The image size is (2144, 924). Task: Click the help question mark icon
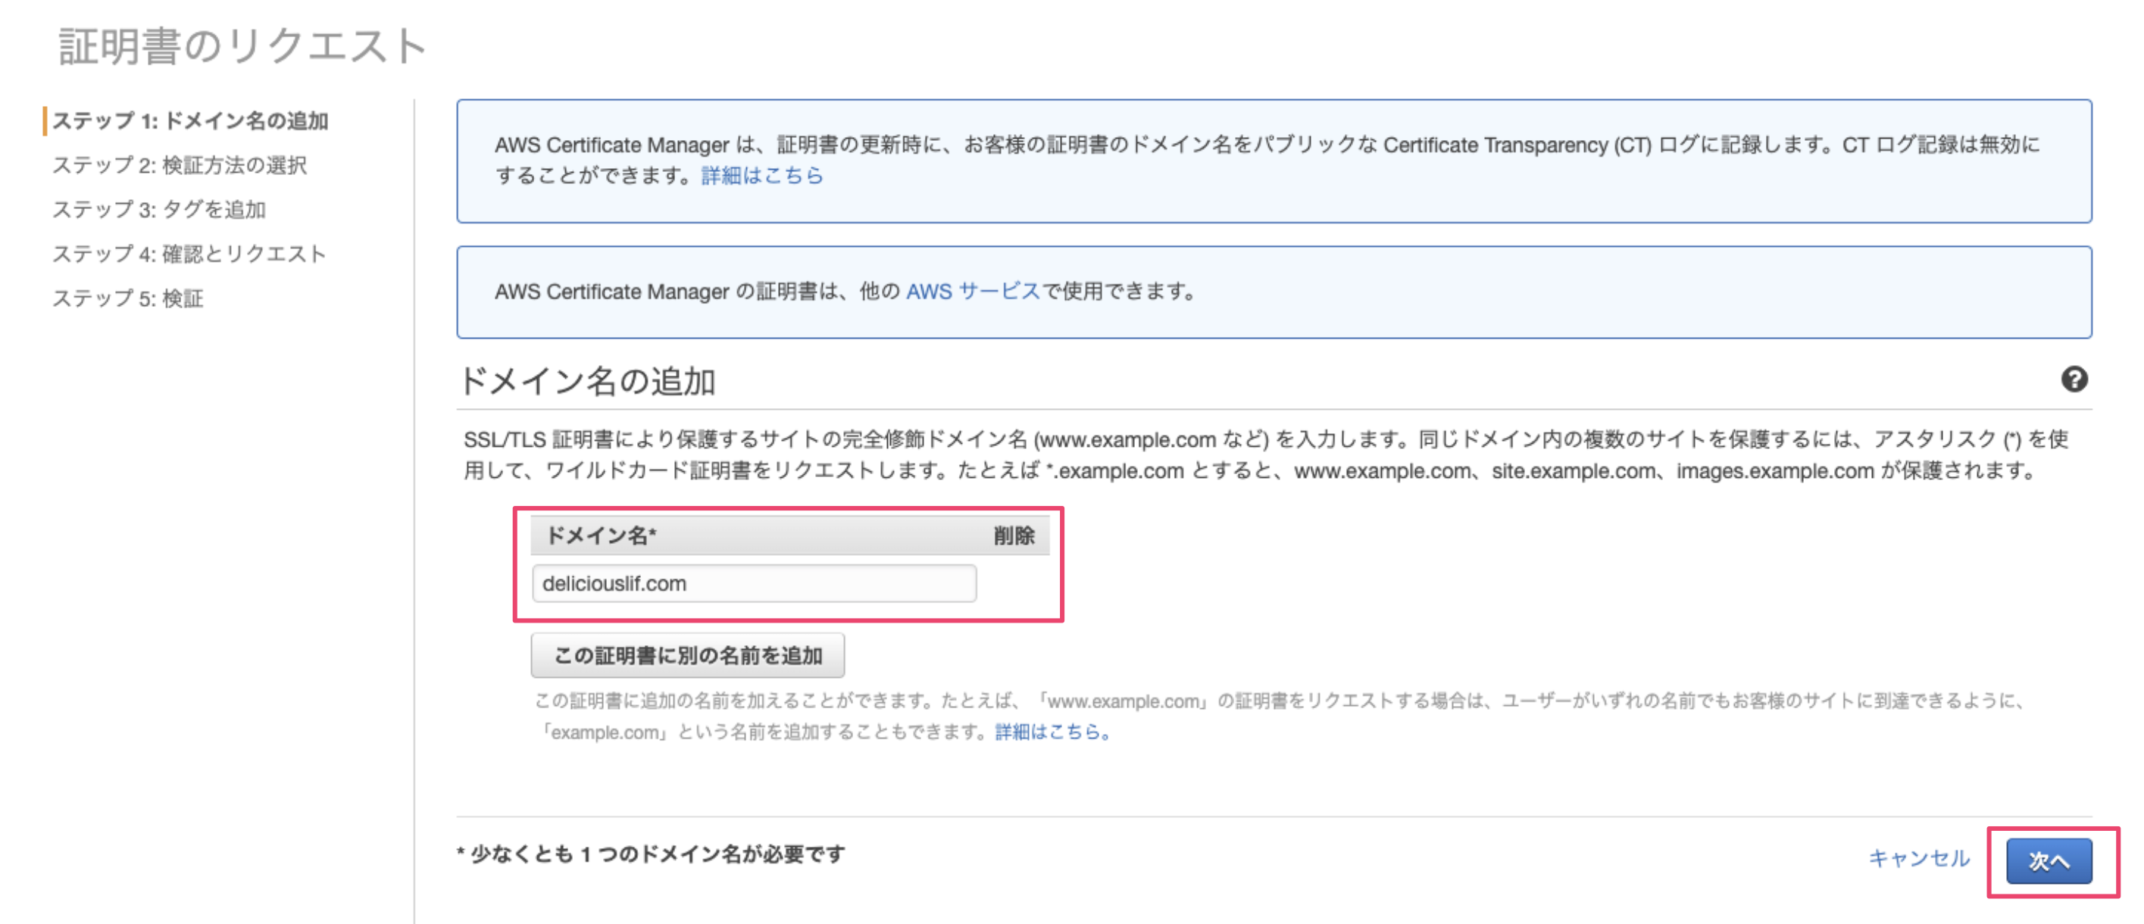(x=2074, y=379)
